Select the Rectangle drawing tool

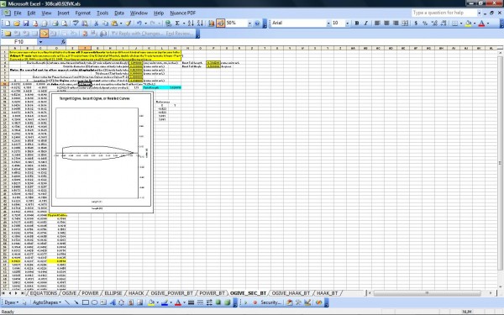pyautogui.click(x=86, y=302)
